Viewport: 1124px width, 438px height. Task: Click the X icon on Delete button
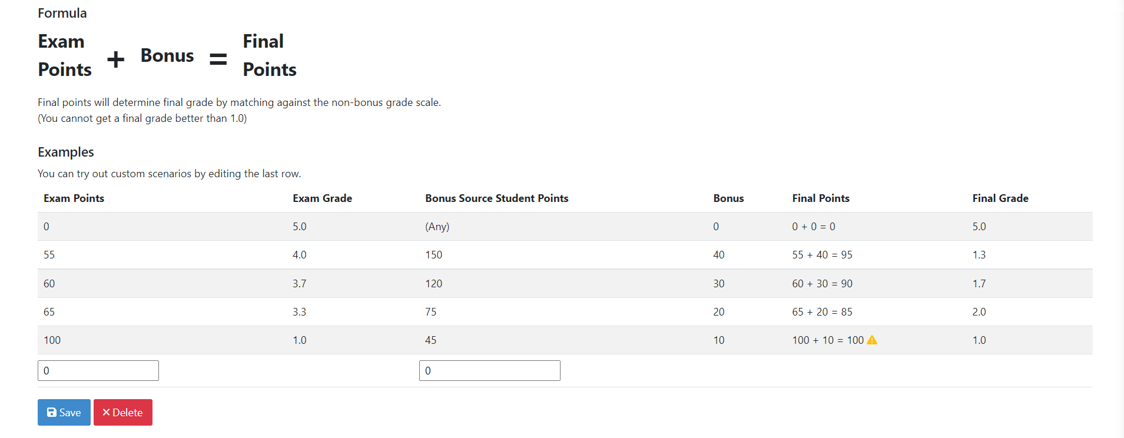106,412
